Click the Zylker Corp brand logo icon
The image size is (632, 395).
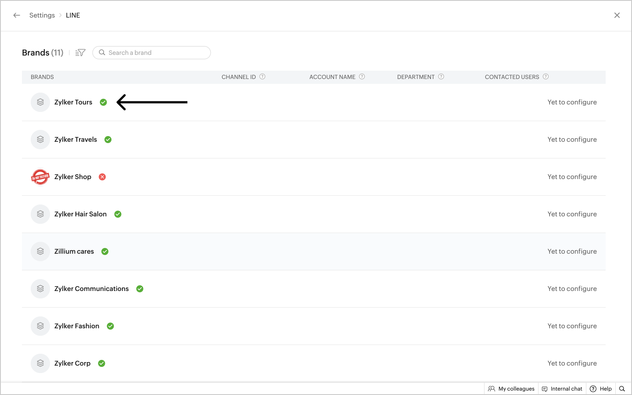40,363
